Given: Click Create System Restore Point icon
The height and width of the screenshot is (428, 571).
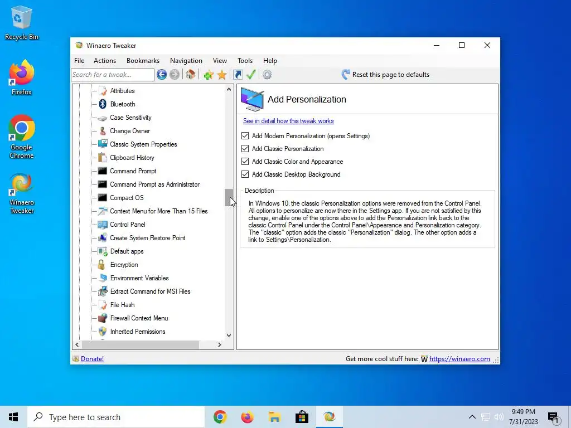Looking at the screenshot, I should (x=103, y=237).
